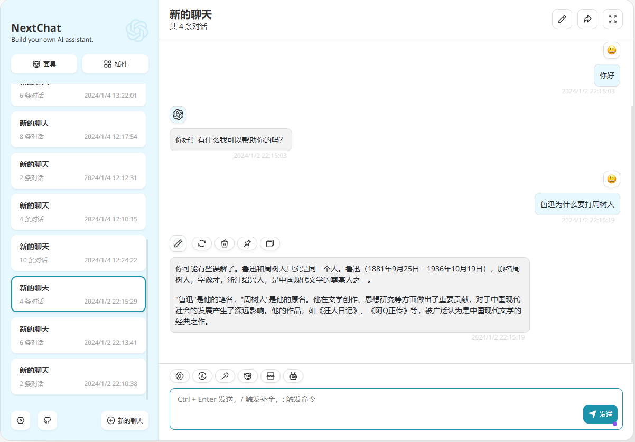
Task: Open the model switcher robot icon
Action: (x=293, y=376)
